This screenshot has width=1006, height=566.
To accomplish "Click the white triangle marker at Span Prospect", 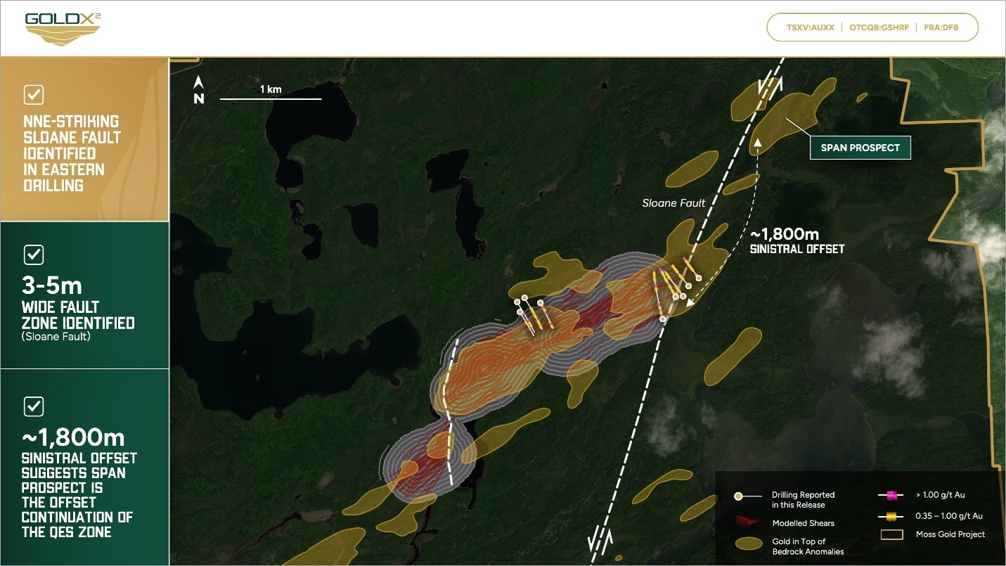I will point(758,143).
